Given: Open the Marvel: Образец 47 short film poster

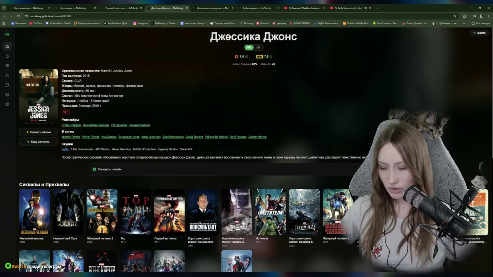Looking at the screenshot, I should 304,212.
